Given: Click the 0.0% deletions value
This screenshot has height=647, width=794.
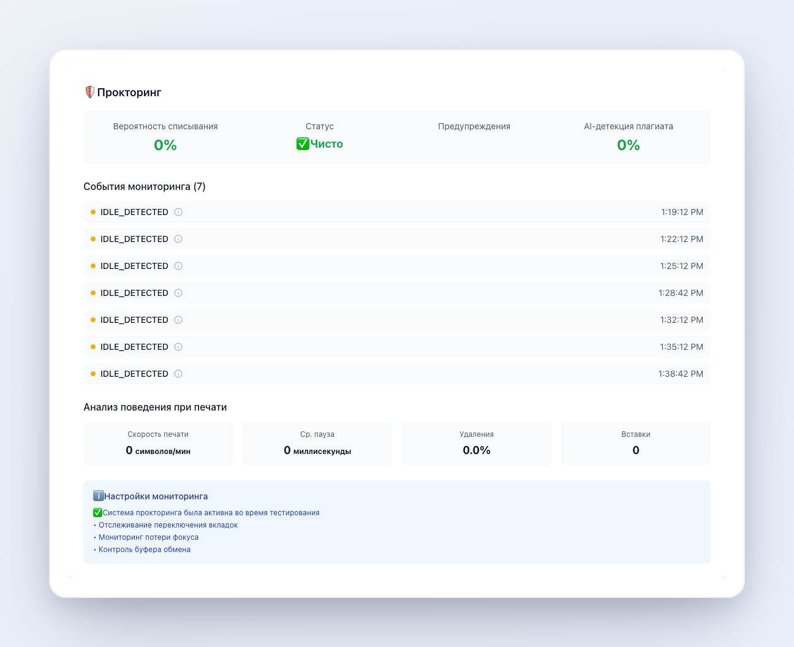Looking at the screenshot, I should tap(477, 450).
